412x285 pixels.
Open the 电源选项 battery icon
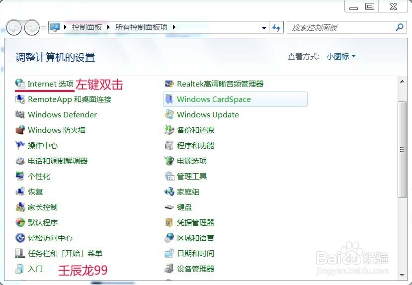click(169, 161)
